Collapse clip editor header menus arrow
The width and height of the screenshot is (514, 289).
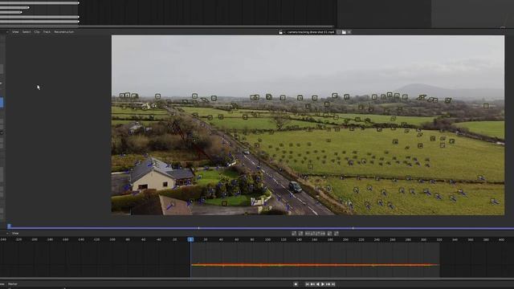pyautogui.click(x=7, y=32)
